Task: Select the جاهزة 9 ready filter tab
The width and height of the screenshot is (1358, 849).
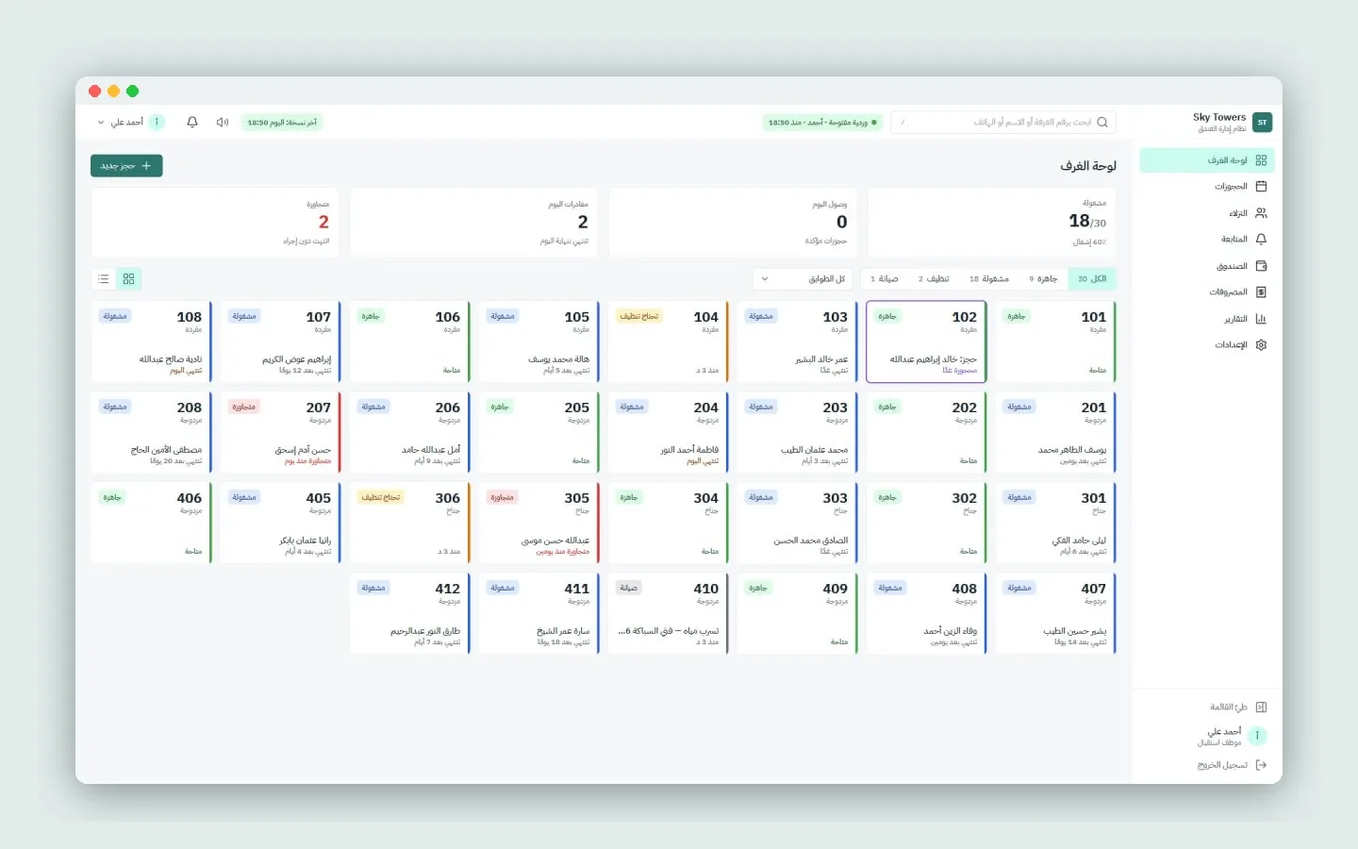Action: [1043, 279]
